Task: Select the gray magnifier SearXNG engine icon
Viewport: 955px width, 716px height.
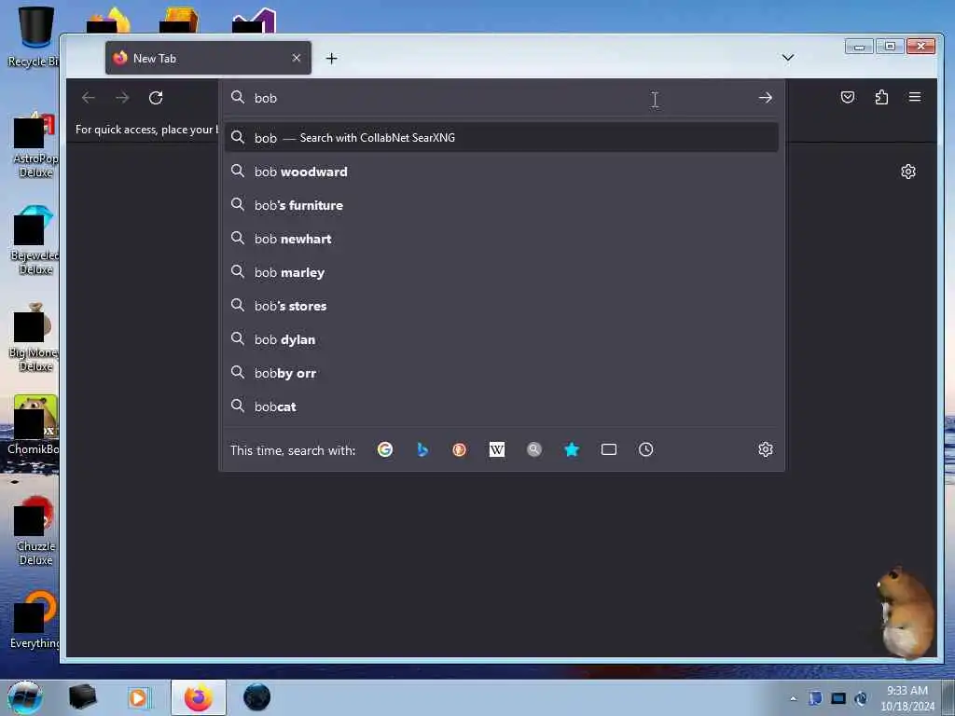Action: [534, 449]
